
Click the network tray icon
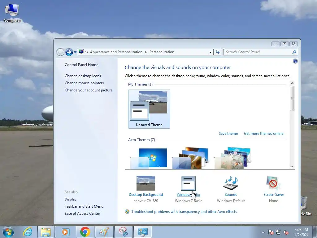point(278,232)
